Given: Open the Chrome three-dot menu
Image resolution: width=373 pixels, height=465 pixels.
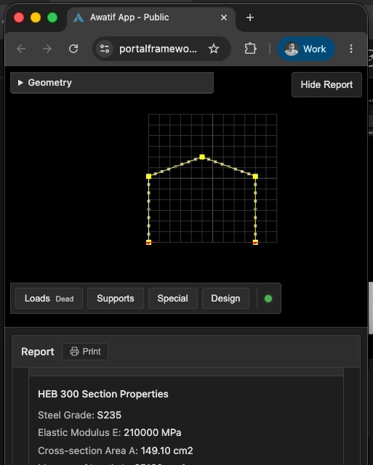Looking at the screenshot, I should coord(351,49).
